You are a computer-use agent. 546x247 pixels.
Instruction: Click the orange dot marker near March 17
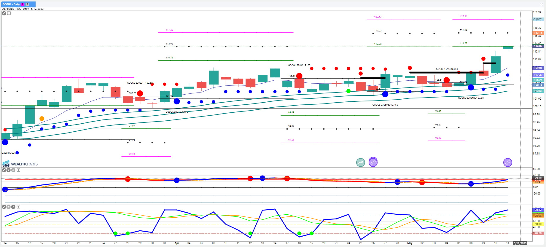[42, 119]
